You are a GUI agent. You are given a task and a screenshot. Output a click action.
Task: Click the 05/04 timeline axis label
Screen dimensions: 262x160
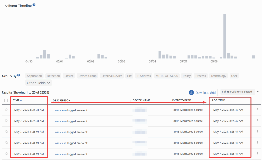click(152, 61)
